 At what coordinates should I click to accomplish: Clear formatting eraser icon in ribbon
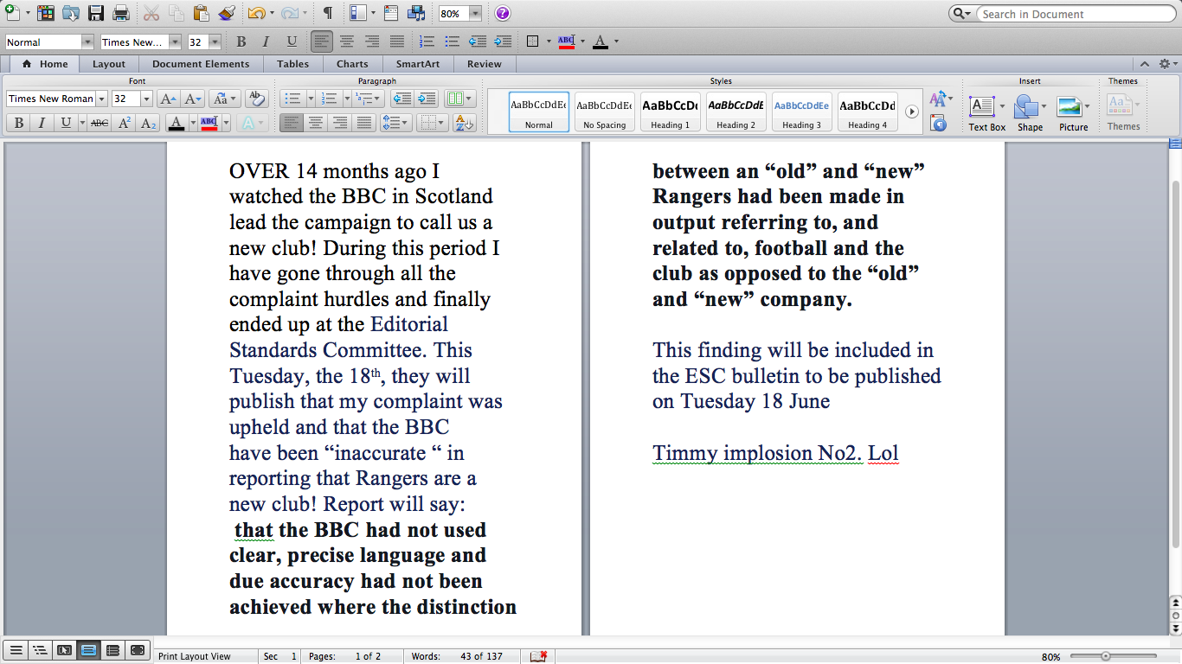[x=256, y=99]
